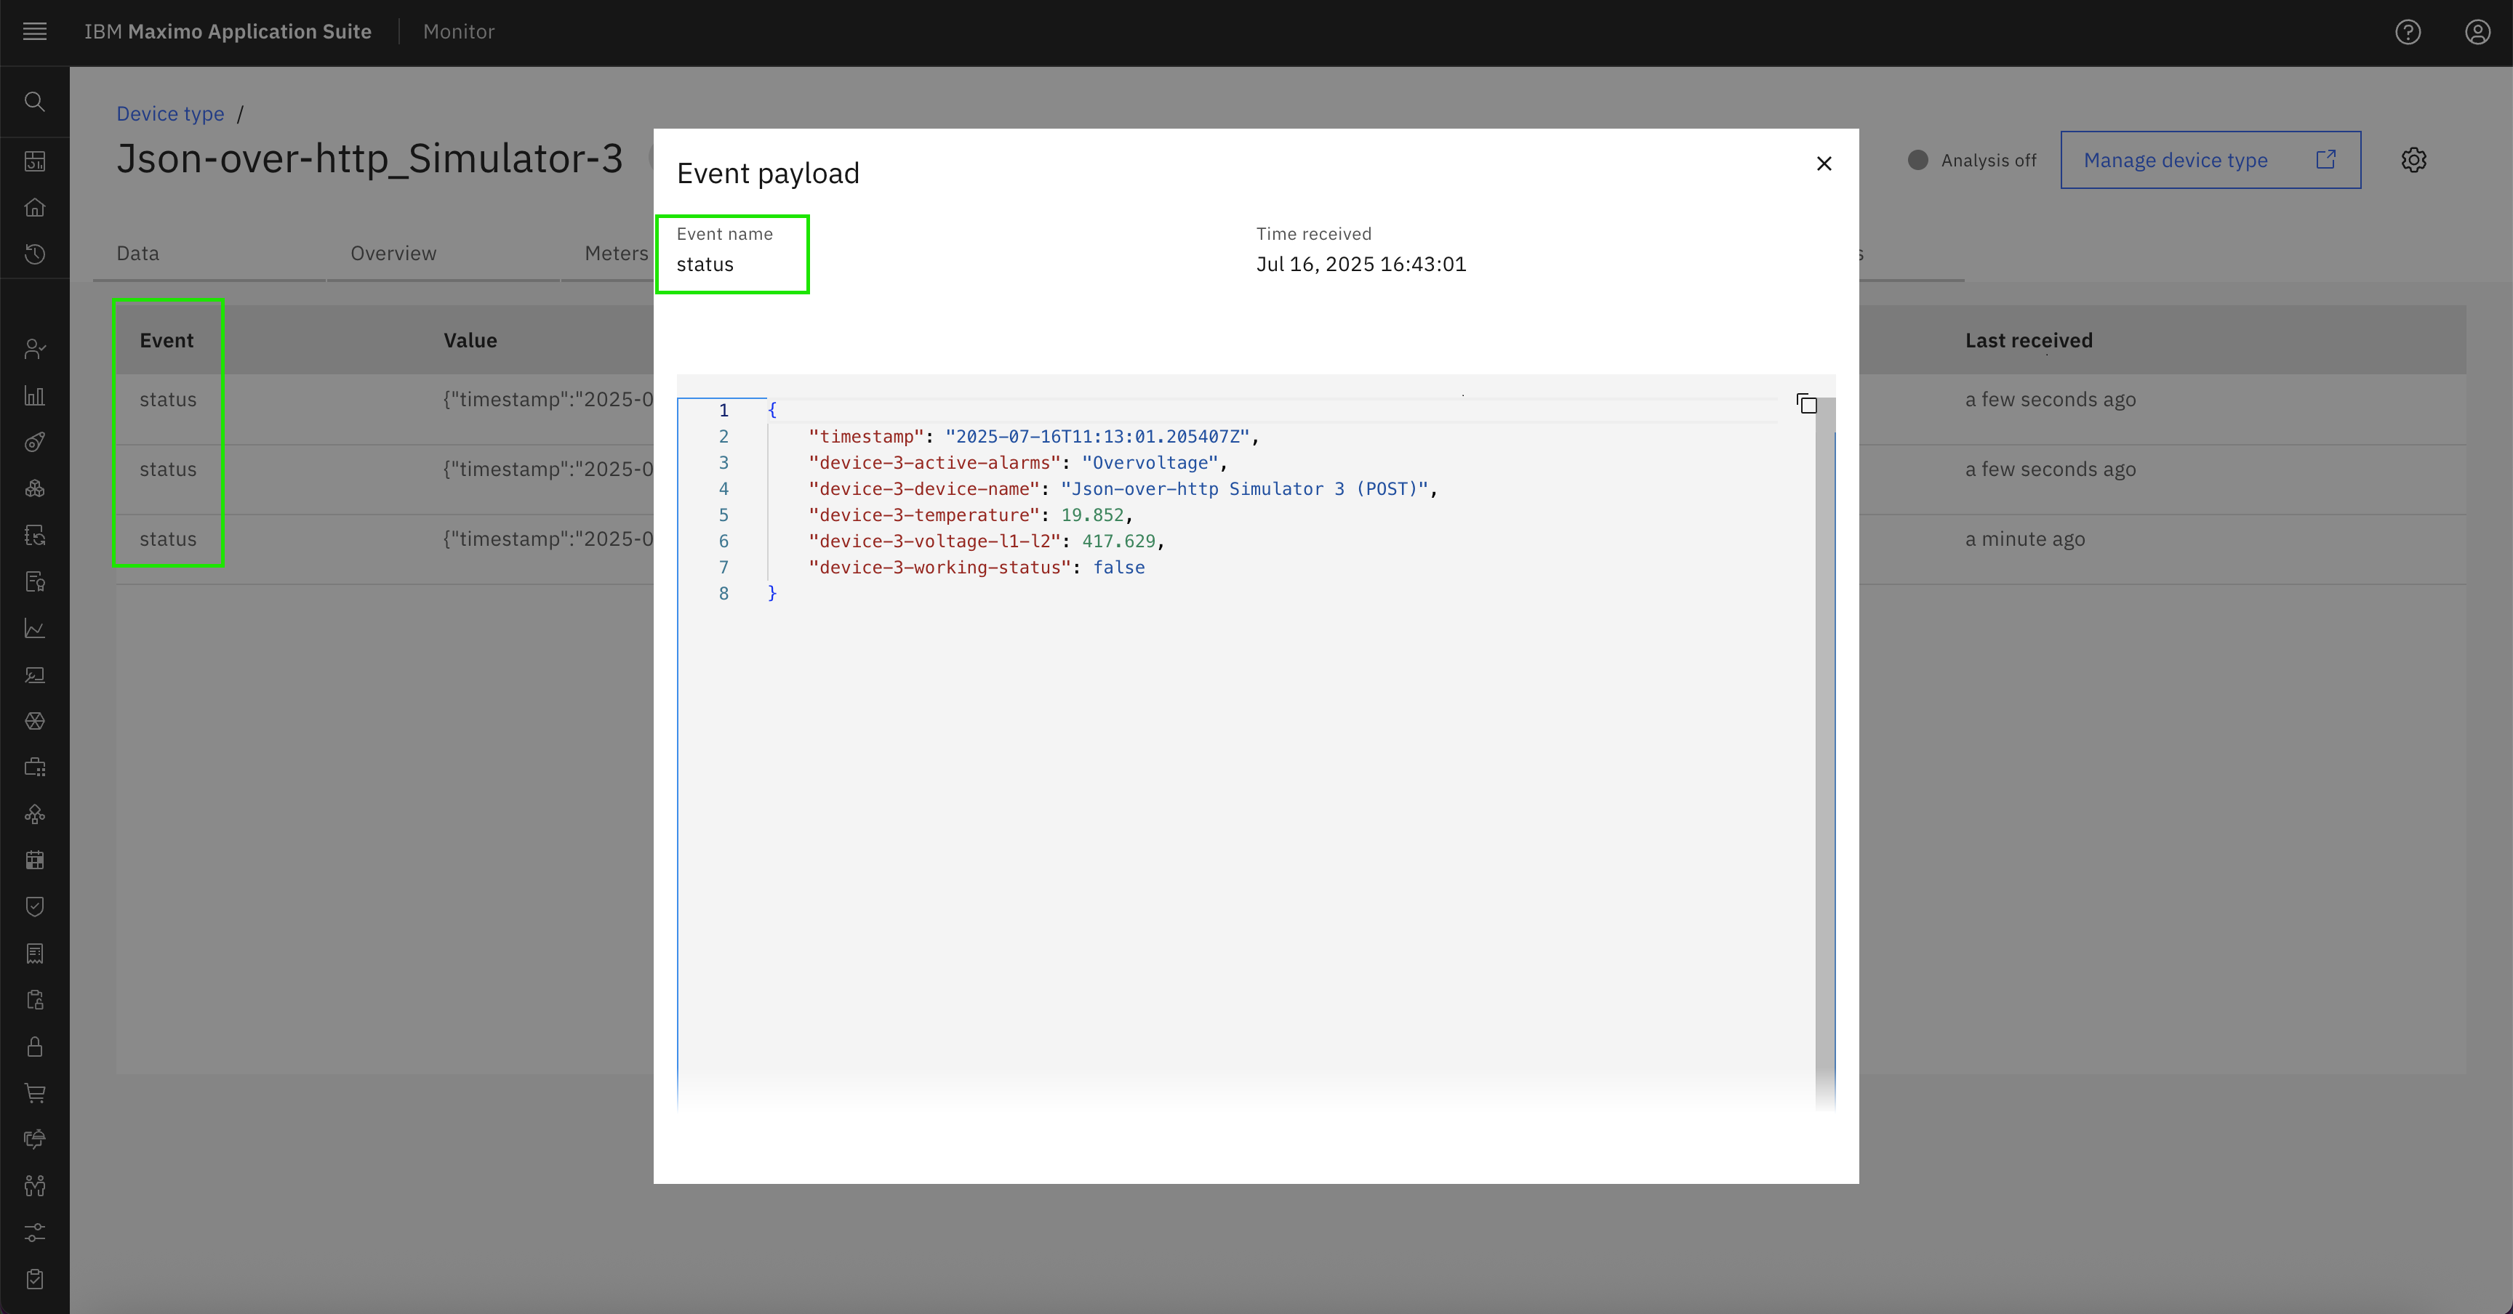Click the device-3-device-name line
Screen dimensions: 2513x1314
[x=1123, y=489]
